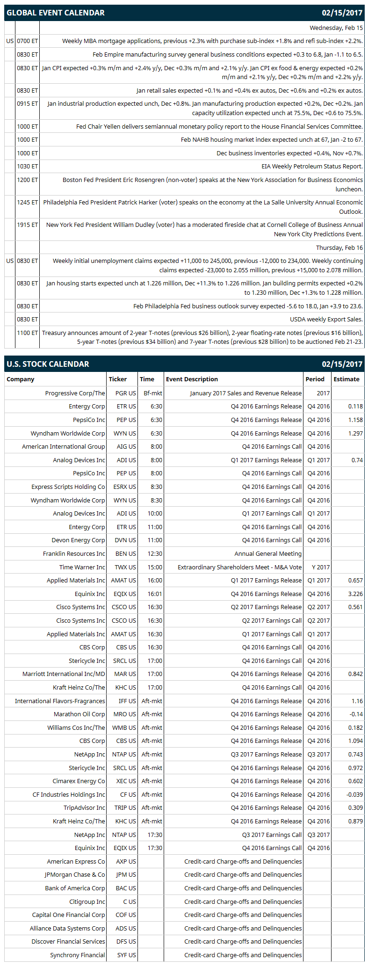The height and width of the screenshot is (967, 368).
Task: Select the 'GLOBAL EVENT CALENDAR' heading
Action: pyautogui.click(x=56, y=13)
